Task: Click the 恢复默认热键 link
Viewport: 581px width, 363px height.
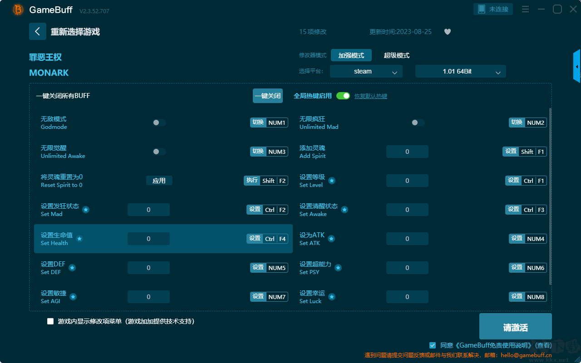Action: pyautogui.click(x=371, y=96)
